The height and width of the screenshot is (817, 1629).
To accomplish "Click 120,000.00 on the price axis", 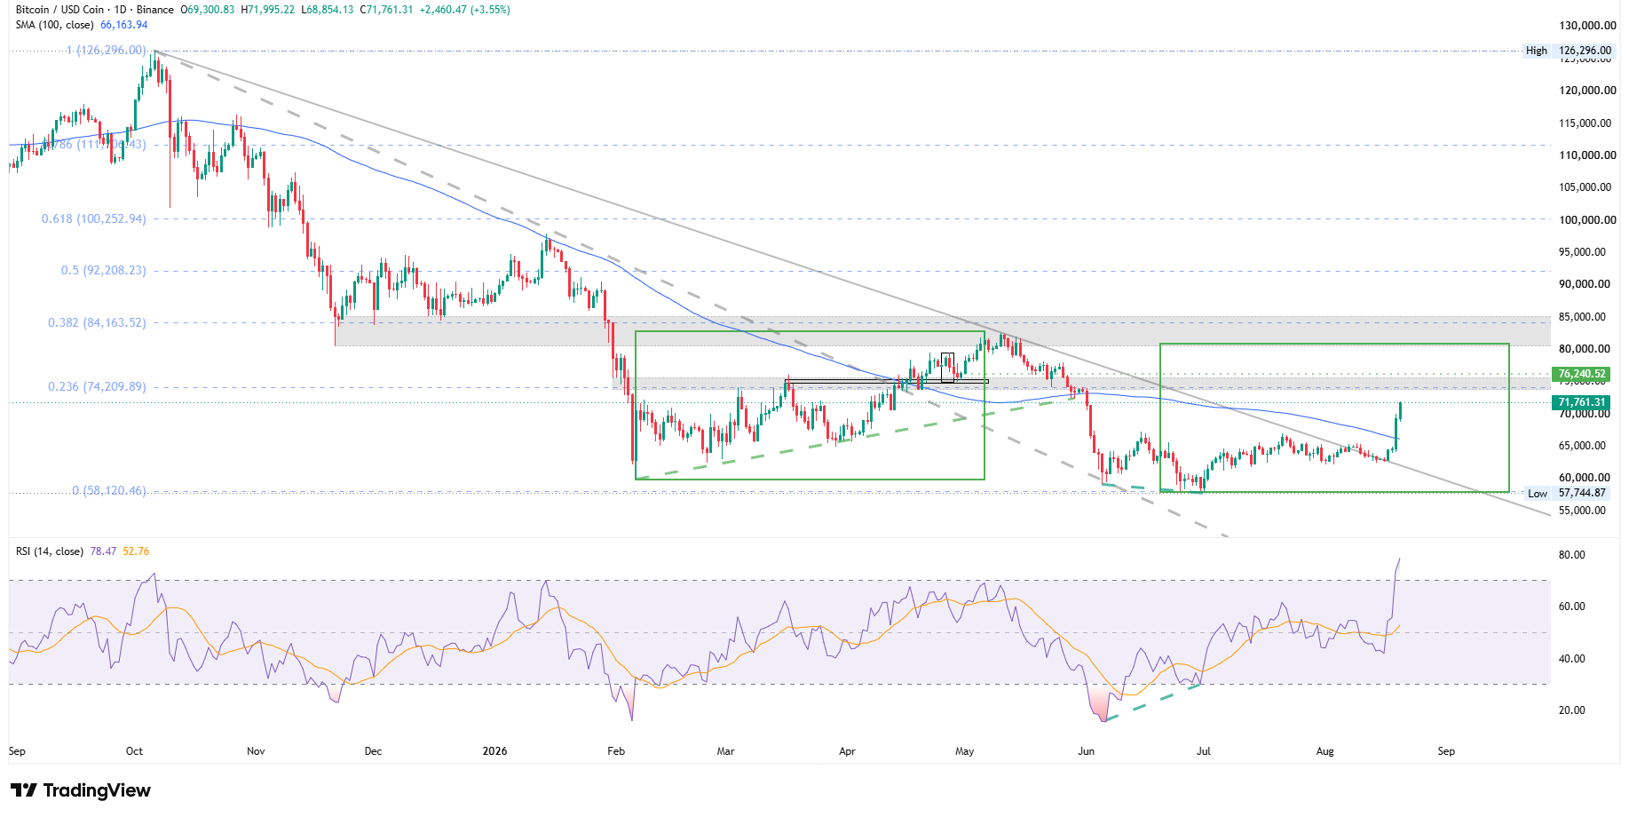I will pyautogui.click(x=1587, y=91).
